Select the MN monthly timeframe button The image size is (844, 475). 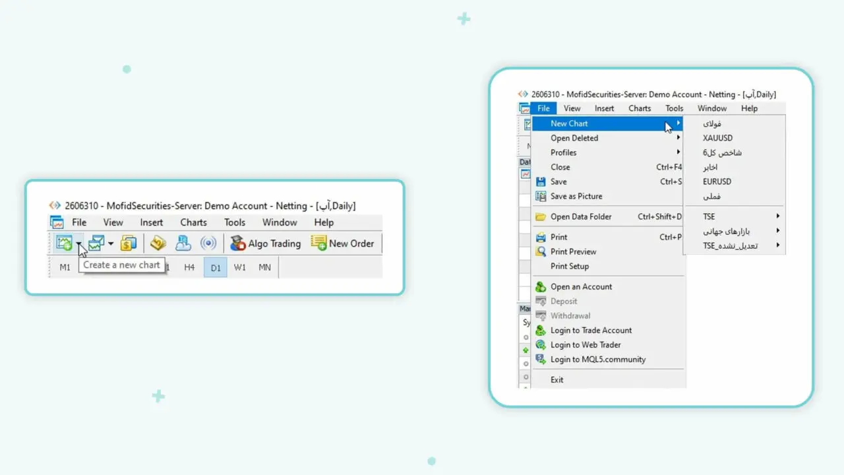264,267
